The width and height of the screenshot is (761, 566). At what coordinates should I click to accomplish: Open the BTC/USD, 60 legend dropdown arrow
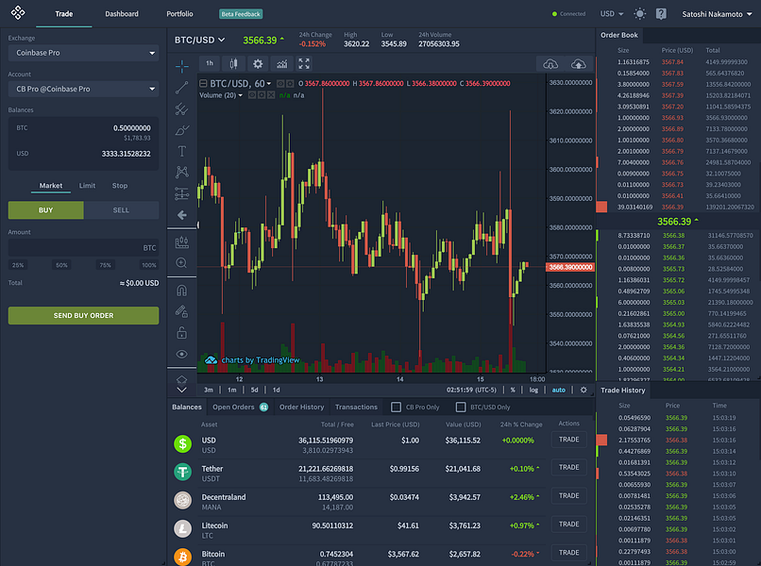click(x=269, y=84)
